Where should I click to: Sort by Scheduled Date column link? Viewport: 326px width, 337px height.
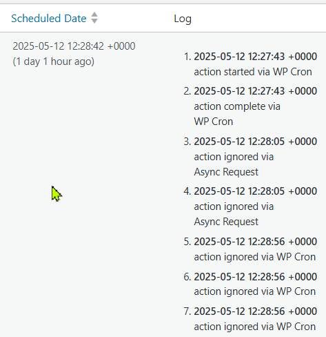(x=49, y=19)
